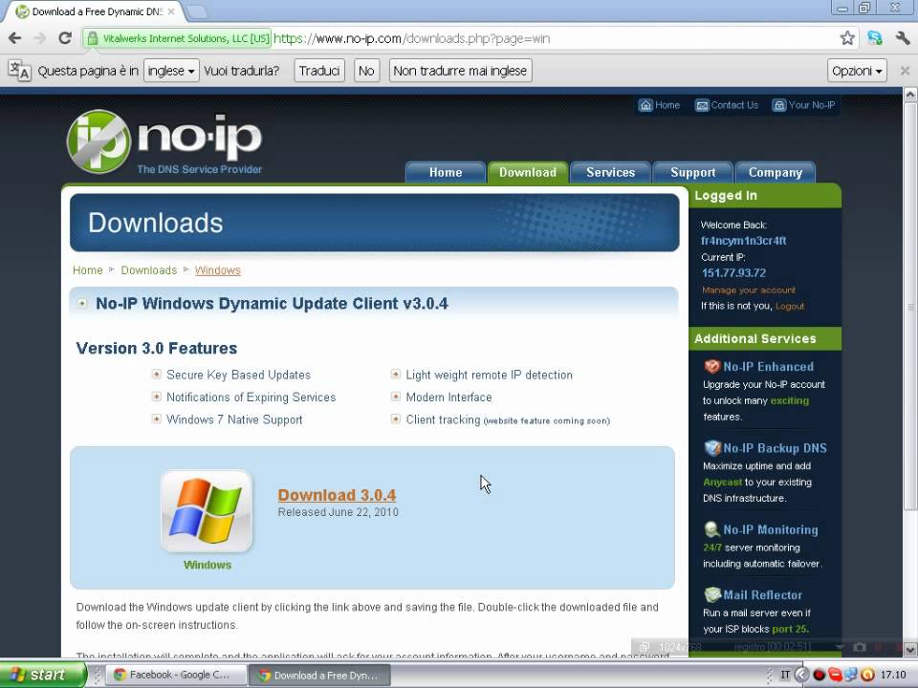Click Non tradurre mai inglese button
Viewport: 918px width, 688px height.
coord(460,71)
